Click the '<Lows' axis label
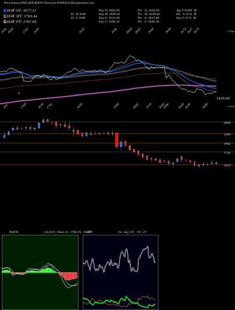This screenshot has width=235, height=310. tap(231, 106)
